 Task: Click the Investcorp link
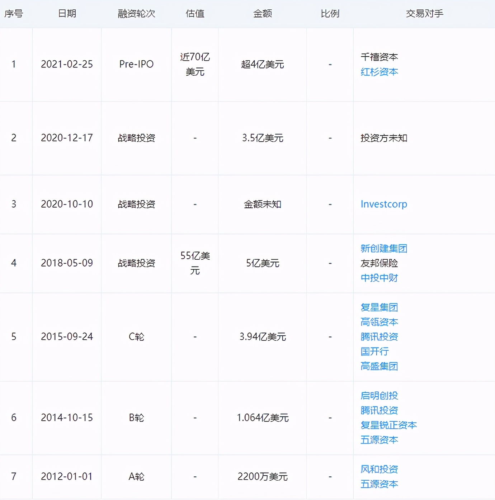384,204
